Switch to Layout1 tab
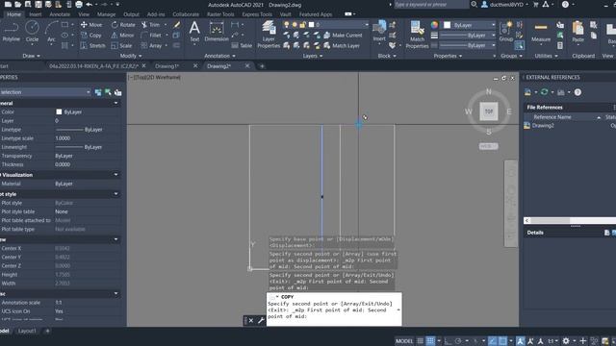 [27, 331]
